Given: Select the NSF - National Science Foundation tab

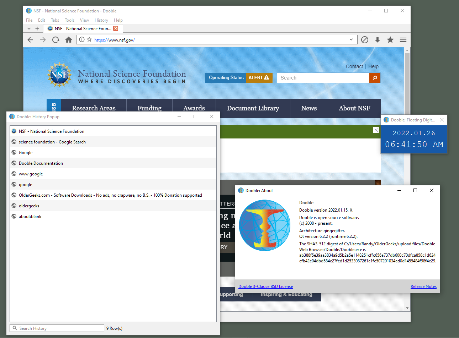Looking at the screenshot, I should tap(83, 28).
